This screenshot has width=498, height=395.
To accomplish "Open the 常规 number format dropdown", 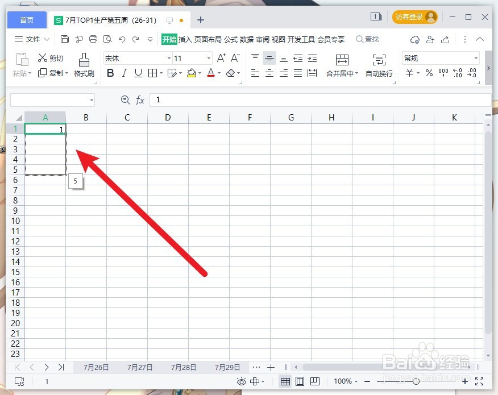I will pyautogui.click(x=441, y=57).
